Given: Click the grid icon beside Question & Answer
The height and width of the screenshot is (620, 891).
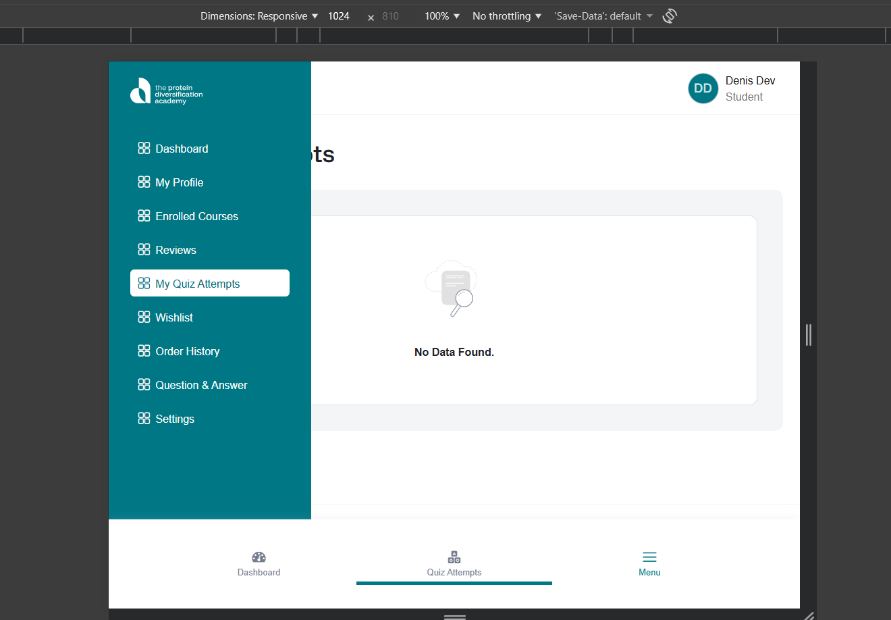Looking at the screenshot, I should click(x=144, y=384).
